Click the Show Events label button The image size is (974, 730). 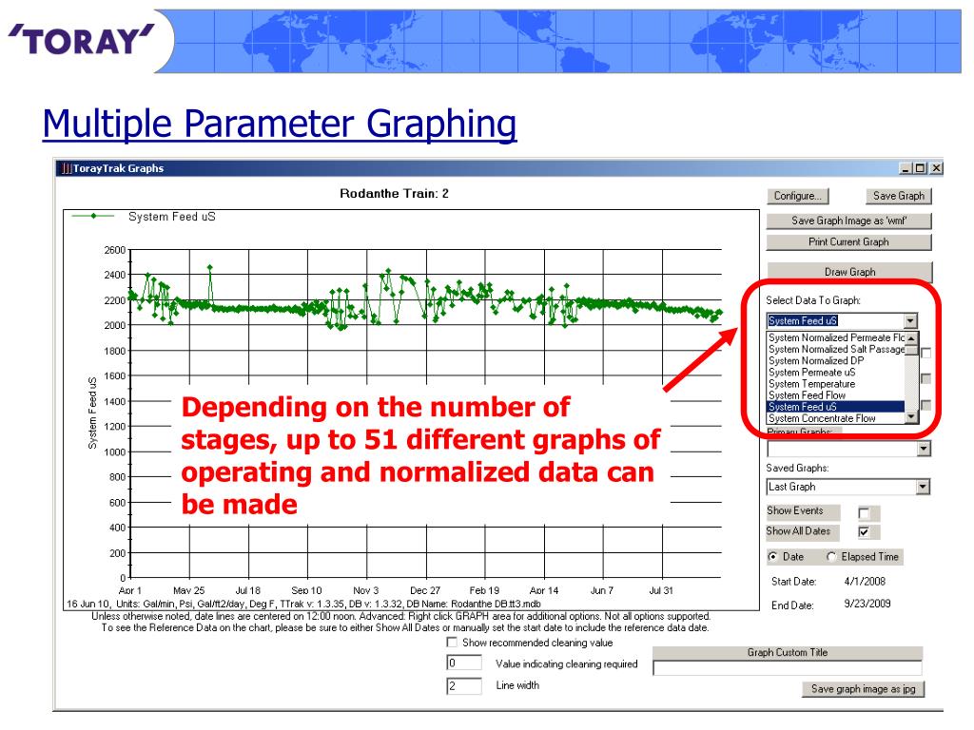coord(803,510)
